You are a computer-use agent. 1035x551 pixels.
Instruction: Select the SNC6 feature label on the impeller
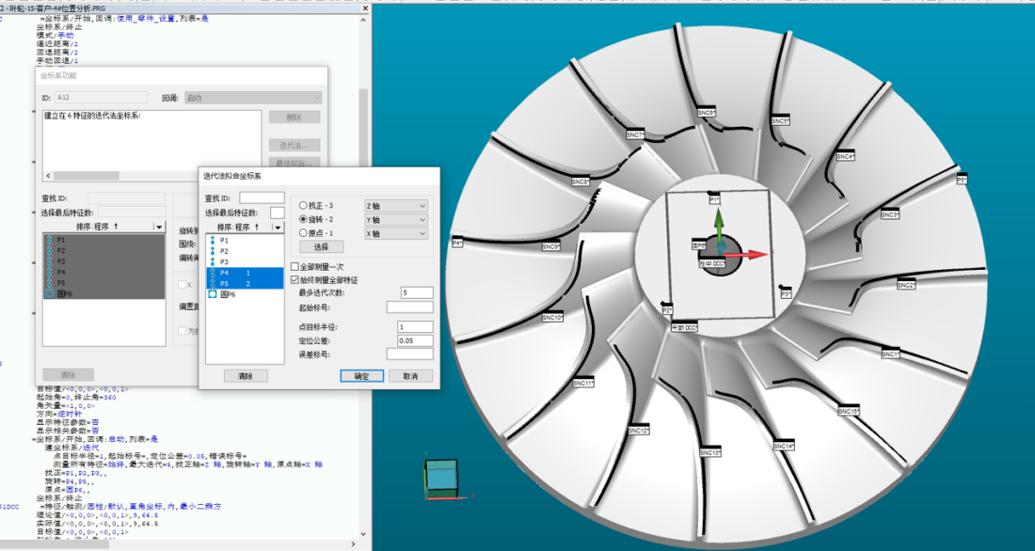click(706, 112)
